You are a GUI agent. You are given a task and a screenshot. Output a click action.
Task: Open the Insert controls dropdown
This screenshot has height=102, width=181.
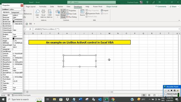[x=57, y=14]
